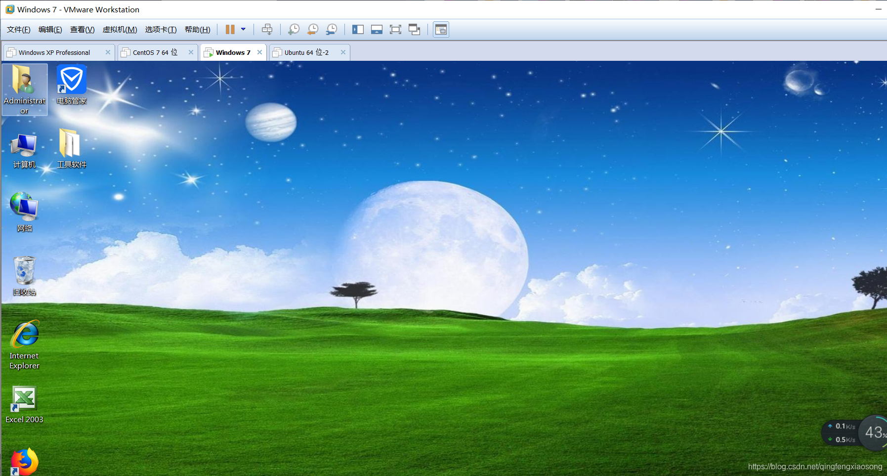Viewport: 887px width, 476px height.
Task: Open the 文件(F) menu
Action: click(x=19, y=30)
